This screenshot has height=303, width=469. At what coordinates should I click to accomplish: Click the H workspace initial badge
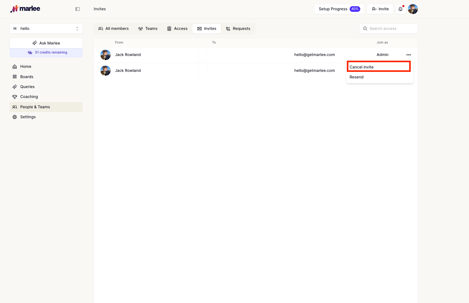point(15,29)
